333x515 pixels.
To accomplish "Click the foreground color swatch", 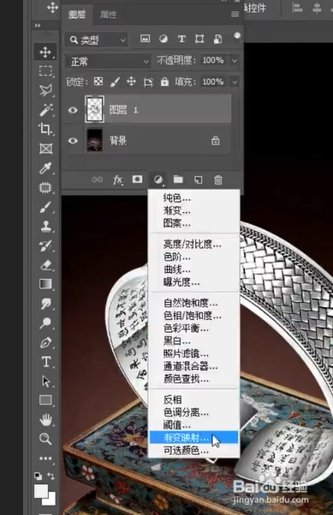I will point(40,491).
